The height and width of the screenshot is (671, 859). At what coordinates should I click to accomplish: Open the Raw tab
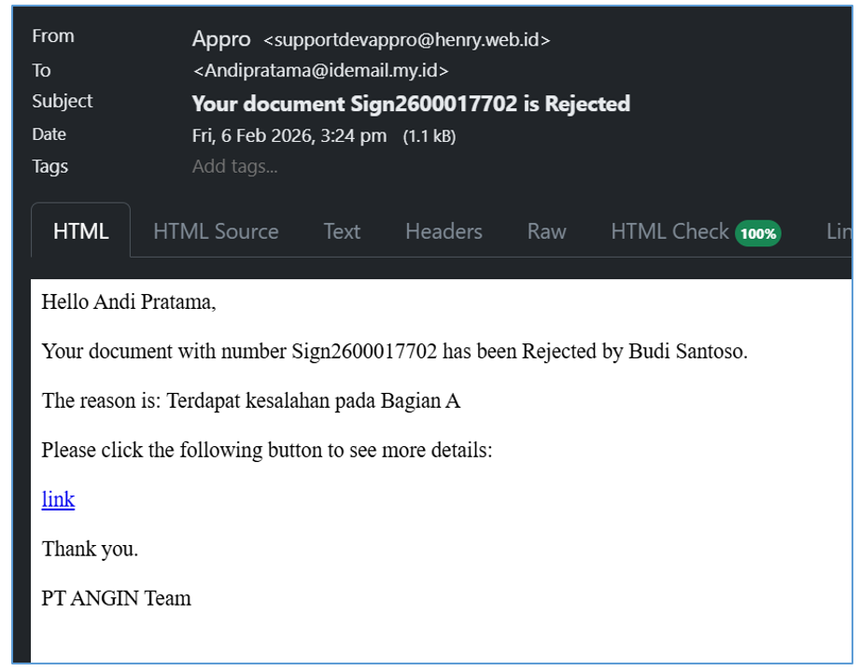[546, 231]
